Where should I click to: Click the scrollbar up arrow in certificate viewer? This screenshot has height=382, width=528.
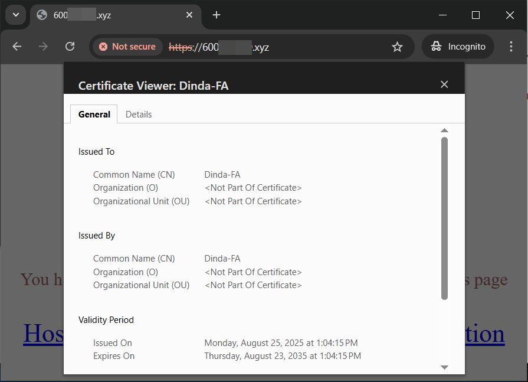(x=444, y=130)
